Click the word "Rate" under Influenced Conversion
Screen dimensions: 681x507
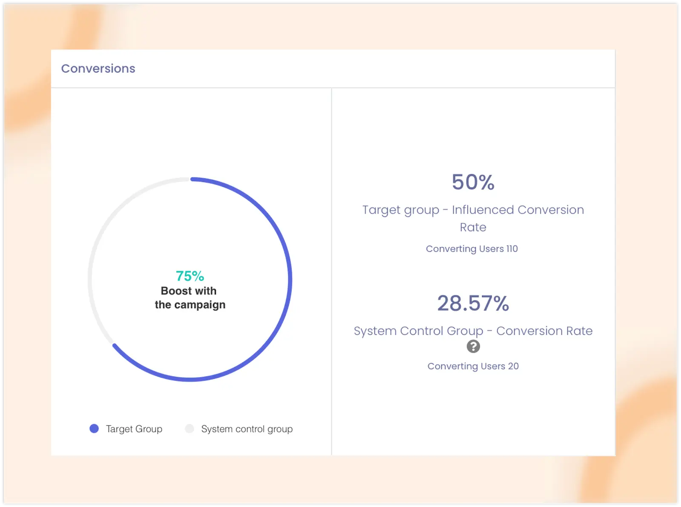[x=473, y=227]
